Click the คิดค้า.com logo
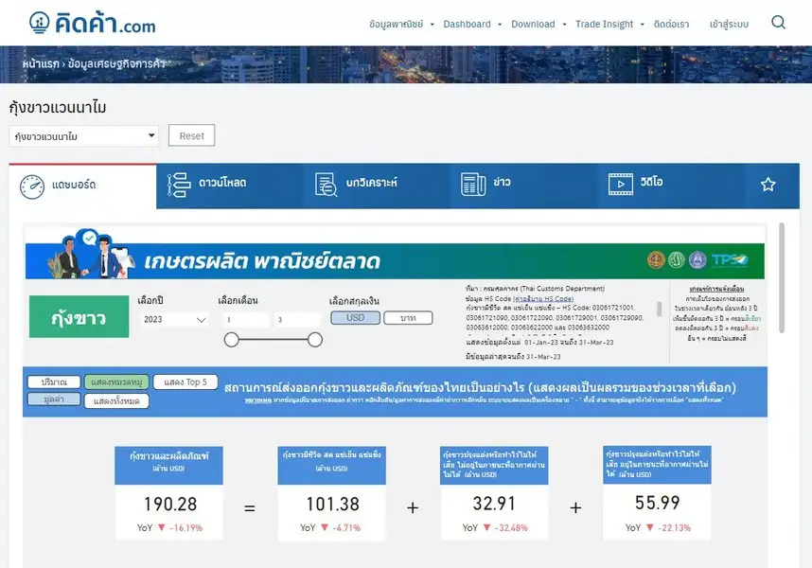812x568 pixels. pyautogui.click(x=92, y=24)
